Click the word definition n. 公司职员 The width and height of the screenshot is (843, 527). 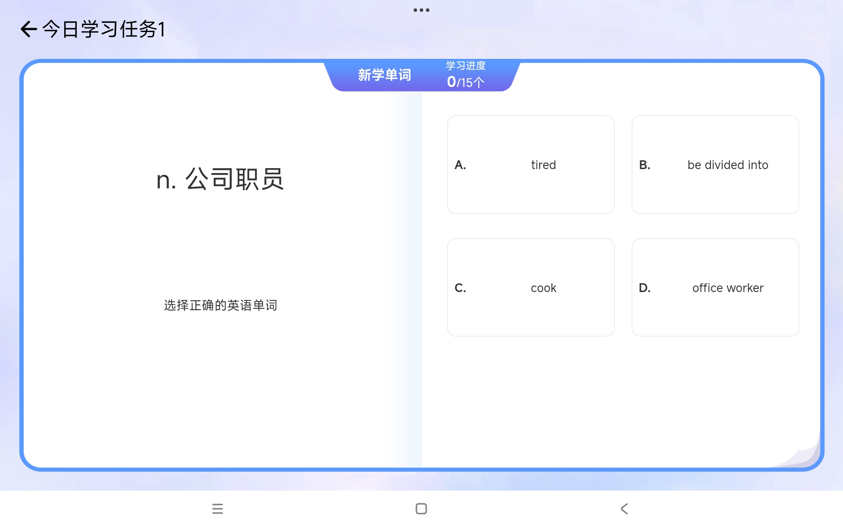[x=220, y=179]
